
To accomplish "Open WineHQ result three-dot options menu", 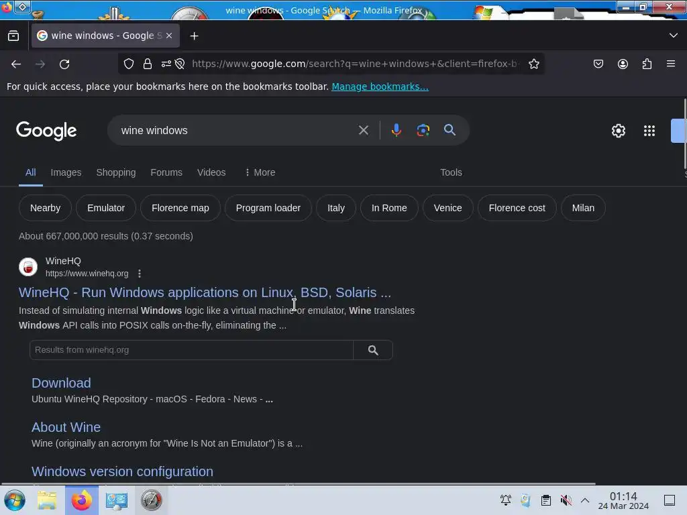I will click(140, 274).
